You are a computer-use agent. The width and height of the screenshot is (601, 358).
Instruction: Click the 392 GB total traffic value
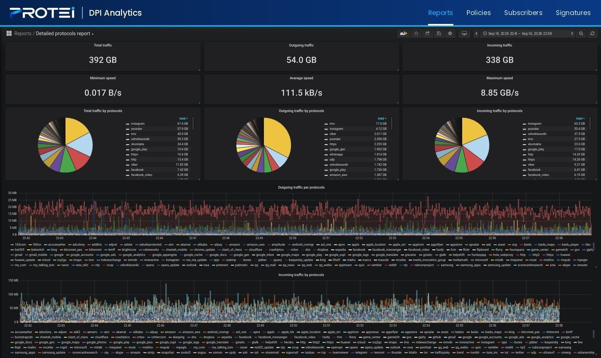coord(103,60)
